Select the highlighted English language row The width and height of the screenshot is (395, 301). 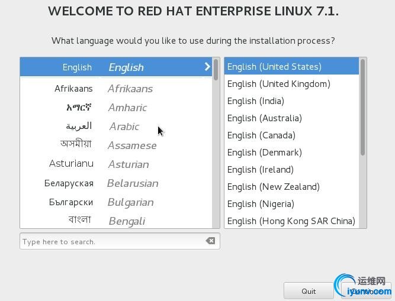(x=116, y=67)
